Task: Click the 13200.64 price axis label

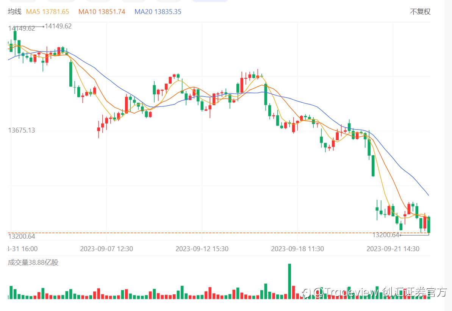Action: [x=21, y=236]
